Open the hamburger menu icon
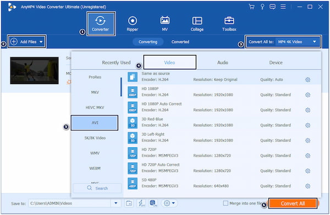Viewport: 330px width, 215px height. (x=283, y=7)
